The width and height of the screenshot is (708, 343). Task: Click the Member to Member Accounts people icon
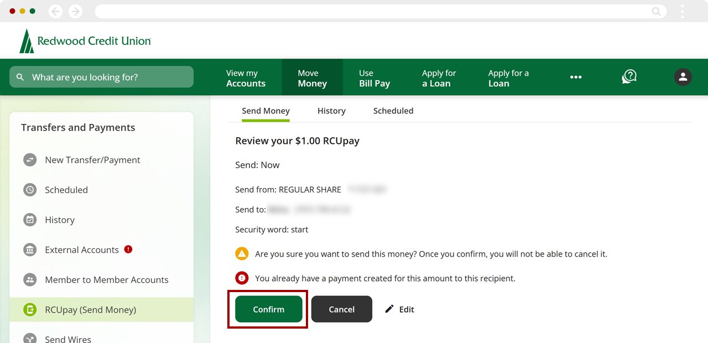pyautogui.click(x=30, y=279)
